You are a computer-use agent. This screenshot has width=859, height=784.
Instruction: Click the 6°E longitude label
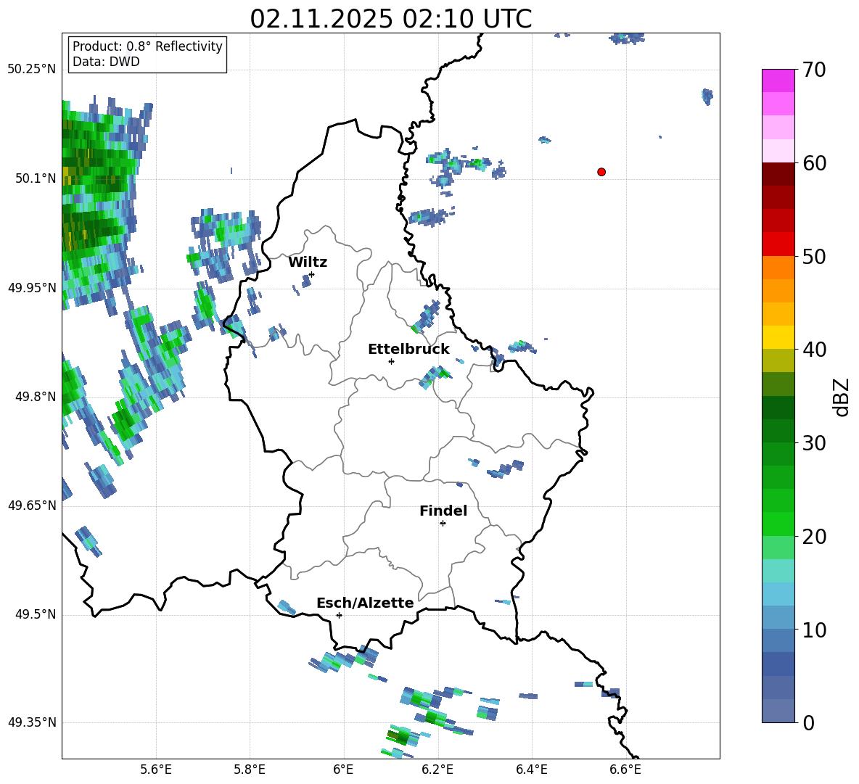tap(343, 769)
